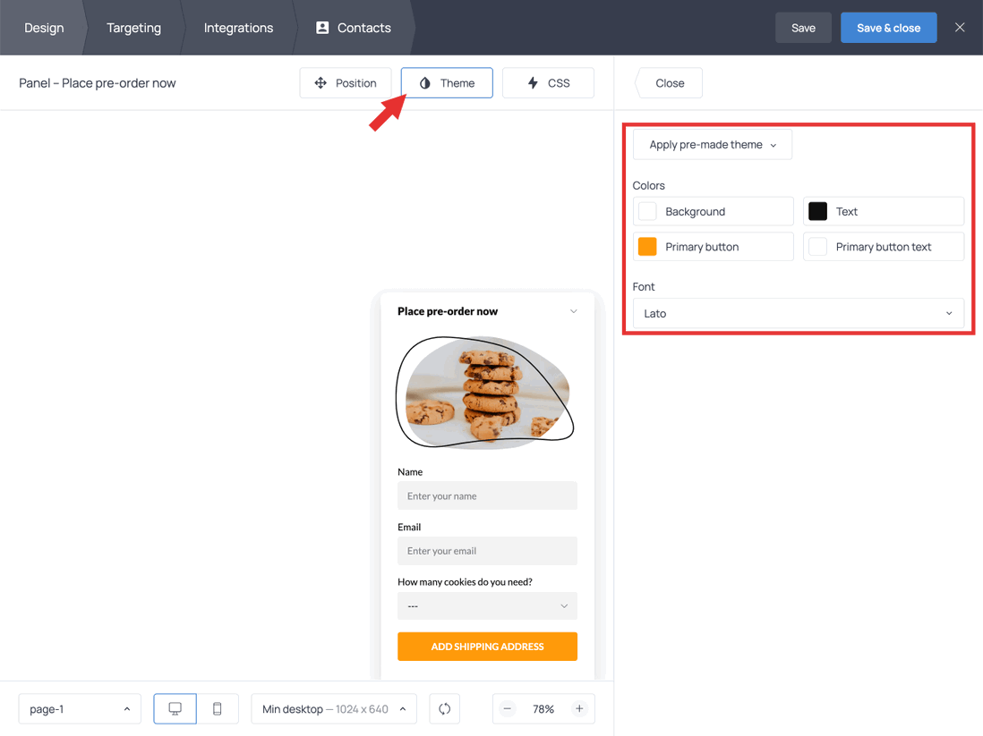Click the ADD SHIPPING ADDRESS button
The height and width of the screenshot is (736, 983).
click(487, 646)
